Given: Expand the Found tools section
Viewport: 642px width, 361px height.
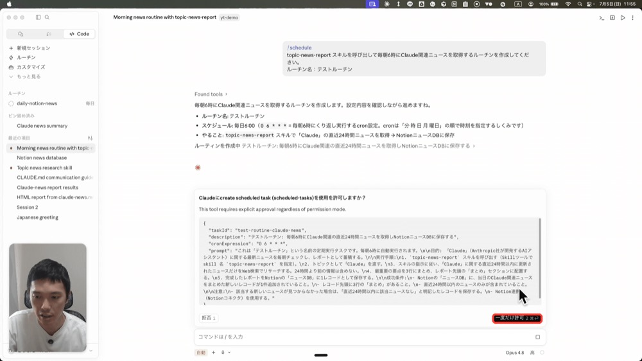Looking at the screenshot, I should 211,94.
